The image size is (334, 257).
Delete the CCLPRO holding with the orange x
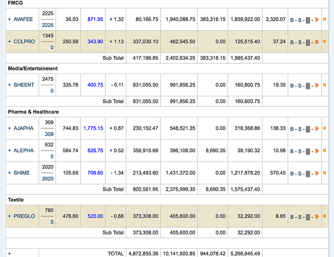coord(324,41)
